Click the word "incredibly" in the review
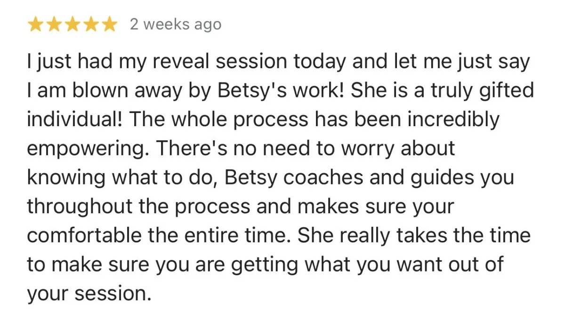This screenshot has width=565, height=321. 453,120
